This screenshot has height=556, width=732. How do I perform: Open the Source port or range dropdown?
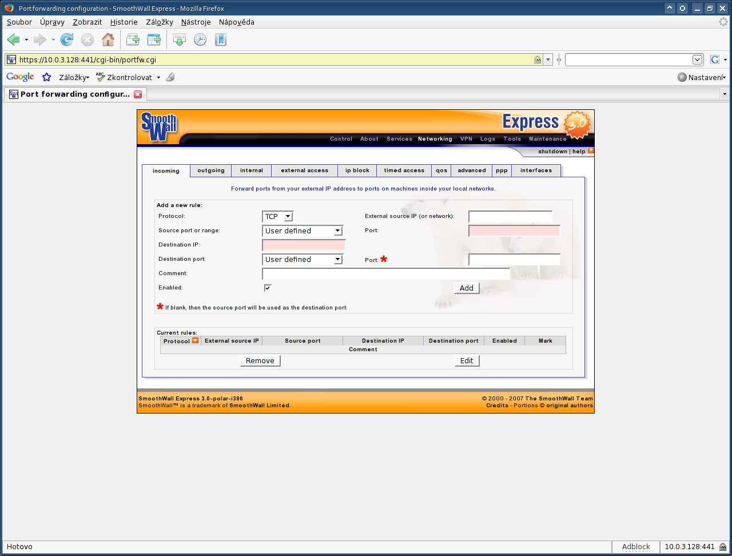pos(302,231)
